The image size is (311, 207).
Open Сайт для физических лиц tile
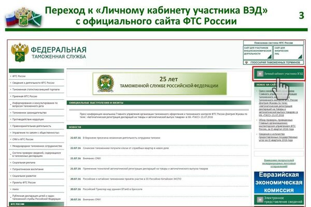(288, 52)
